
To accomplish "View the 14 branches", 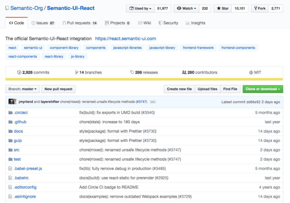I will click(88, 73).
